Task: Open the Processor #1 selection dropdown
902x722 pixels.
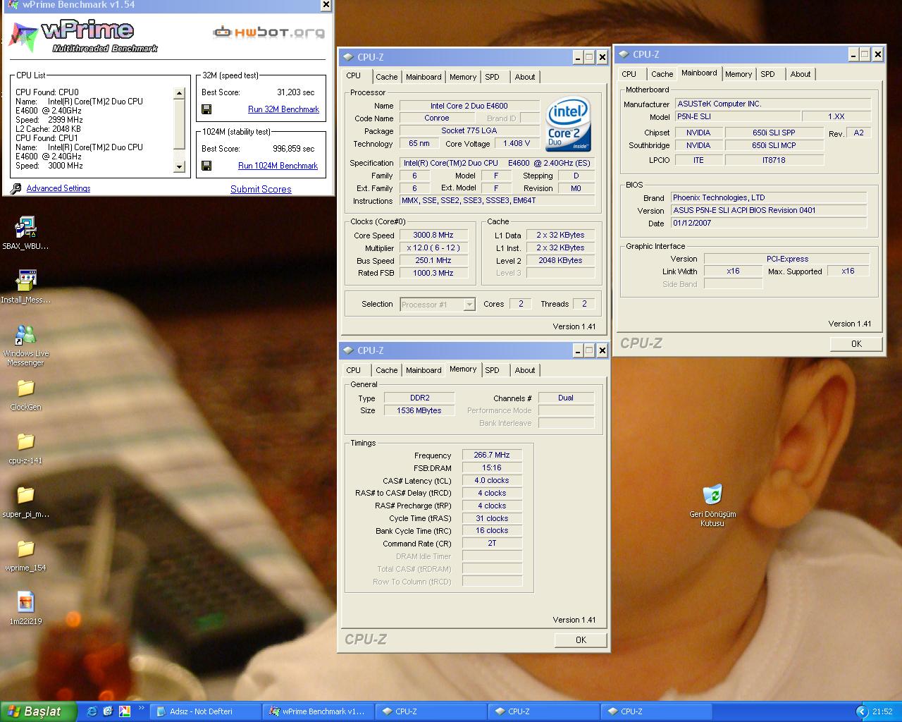Action: point(438,305)
